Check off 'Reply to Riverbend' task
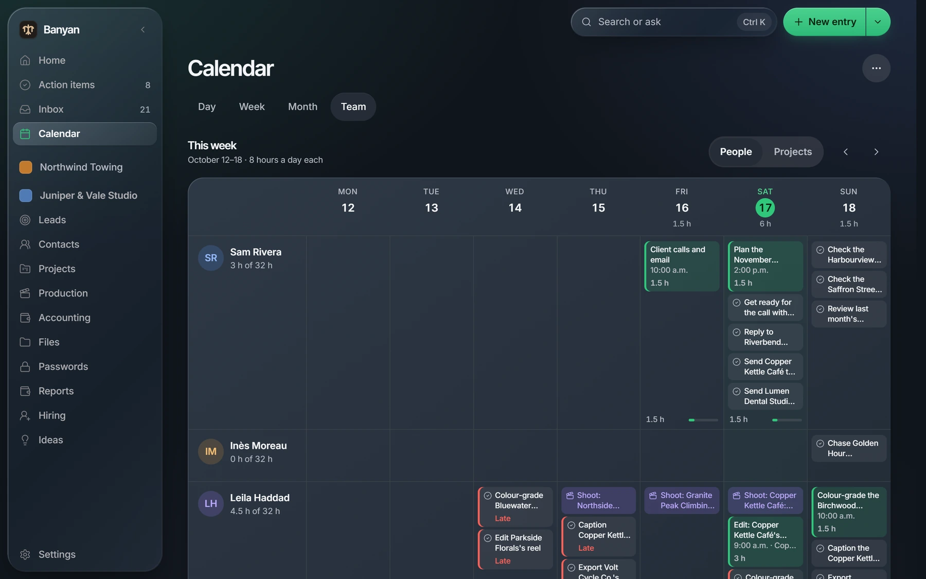The height and width of the screenshot is (579, 926). point(737,332)
